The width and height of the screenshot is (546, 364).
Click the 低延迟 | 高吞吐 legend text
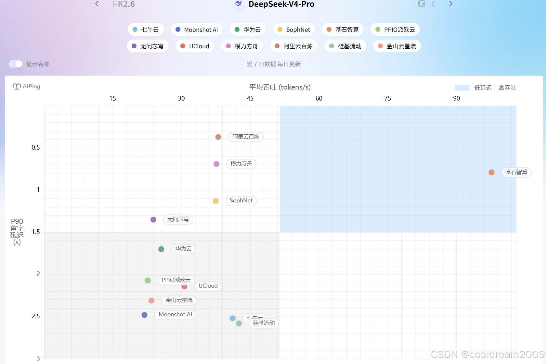[495, 88]
